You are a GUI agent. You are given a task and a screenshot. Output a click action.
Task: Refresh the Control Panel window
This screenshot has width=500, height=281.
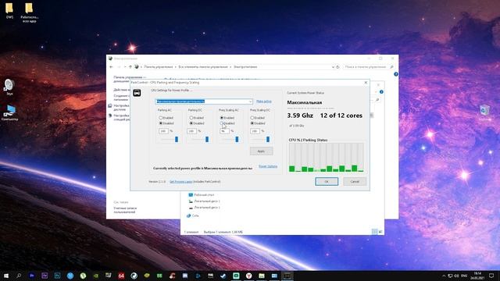pyautogui.click(x=337, y=67)
